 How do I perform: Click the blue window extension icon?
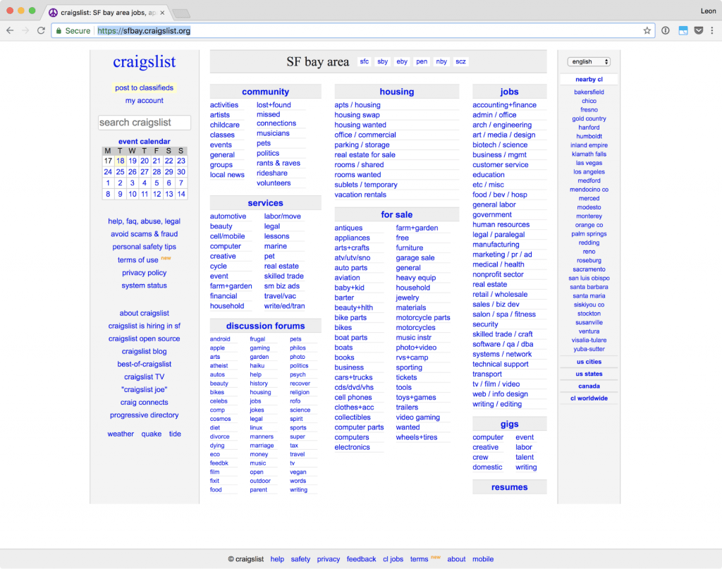pyautogui.click(x=683, y=30)
